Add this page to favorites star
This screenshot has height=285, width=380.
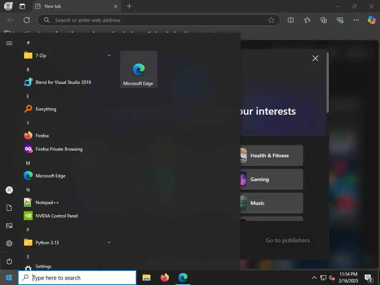coord(271,20)
